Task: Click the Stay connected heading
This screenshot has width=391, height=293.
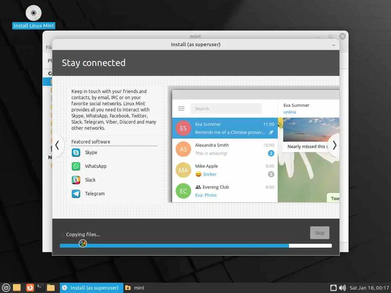Action: [x=94, y=63]
